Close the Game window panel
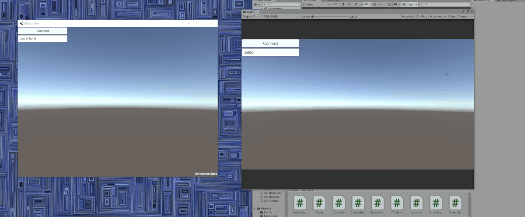The width and height of the screenshot is (525, 217). [472, 11]
